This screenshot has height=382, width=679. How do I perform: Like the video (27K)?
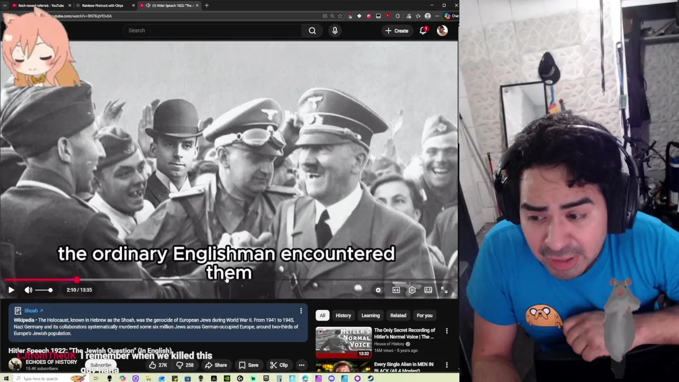click(158, 365)
